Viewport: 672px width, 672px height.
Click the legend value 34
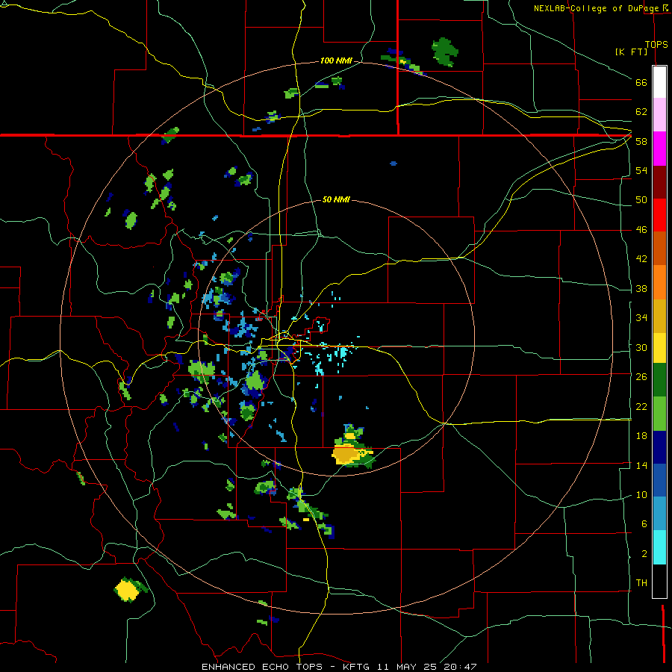[x=641, y=317]
